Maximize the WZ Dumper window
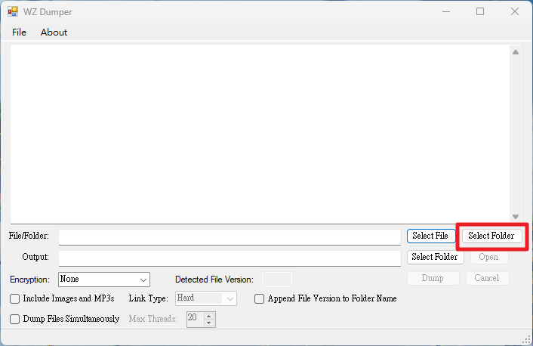533x346 pixels. point(480,11)
